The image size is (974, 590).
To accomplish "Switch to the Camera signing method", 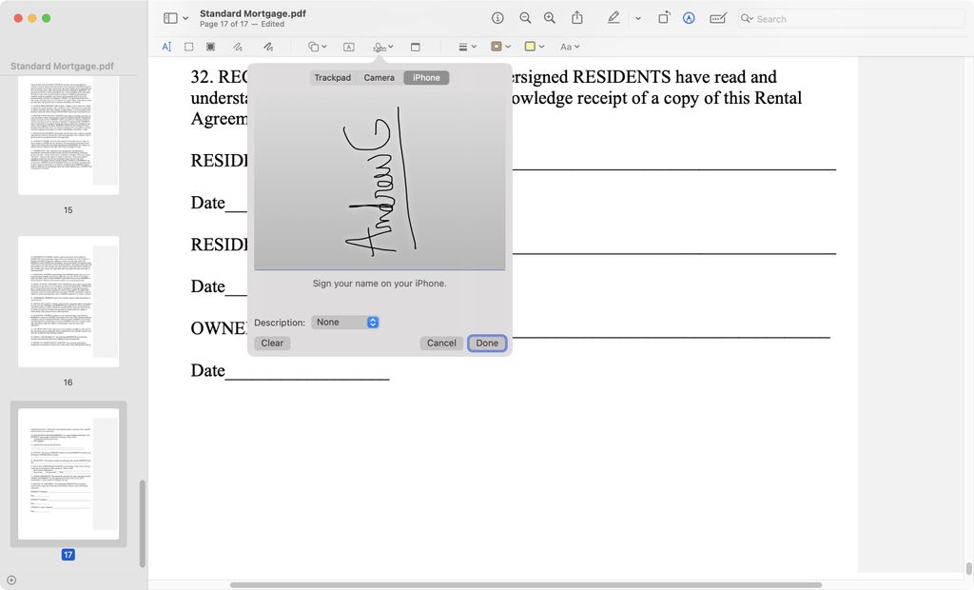I will tap(379, 77).
